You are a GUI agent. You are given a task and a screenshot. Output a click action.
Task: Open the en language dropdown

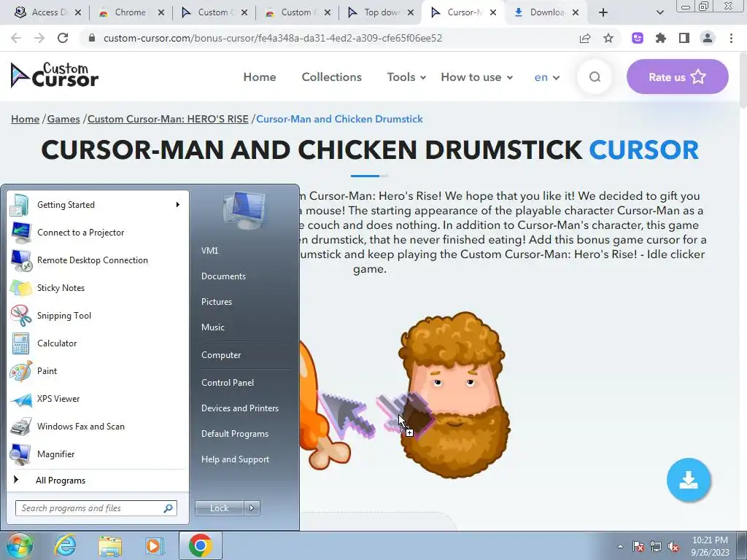[546, 77]
